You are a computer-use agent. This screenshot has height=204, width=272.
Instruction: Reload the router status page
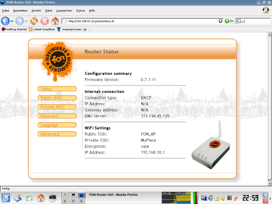coord(34,21)
